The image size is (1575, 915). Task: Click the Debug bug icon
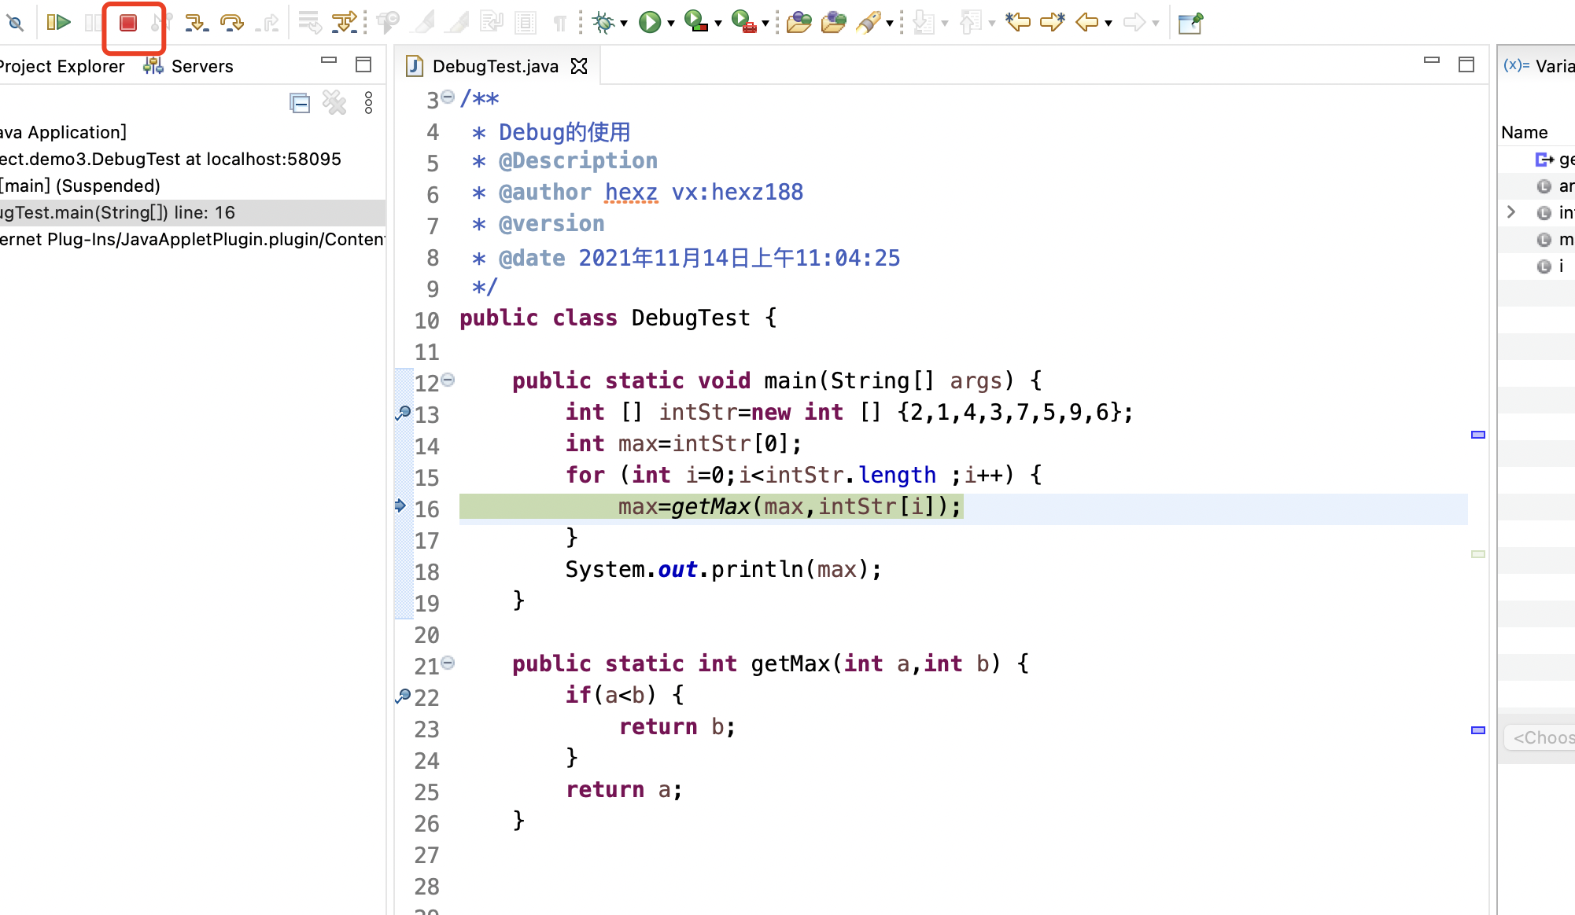point(603,22)
